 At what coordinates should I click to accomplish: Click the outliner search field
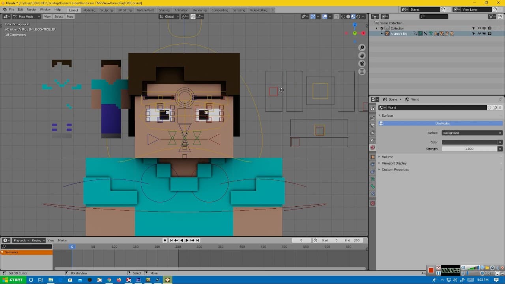[434, 17]
